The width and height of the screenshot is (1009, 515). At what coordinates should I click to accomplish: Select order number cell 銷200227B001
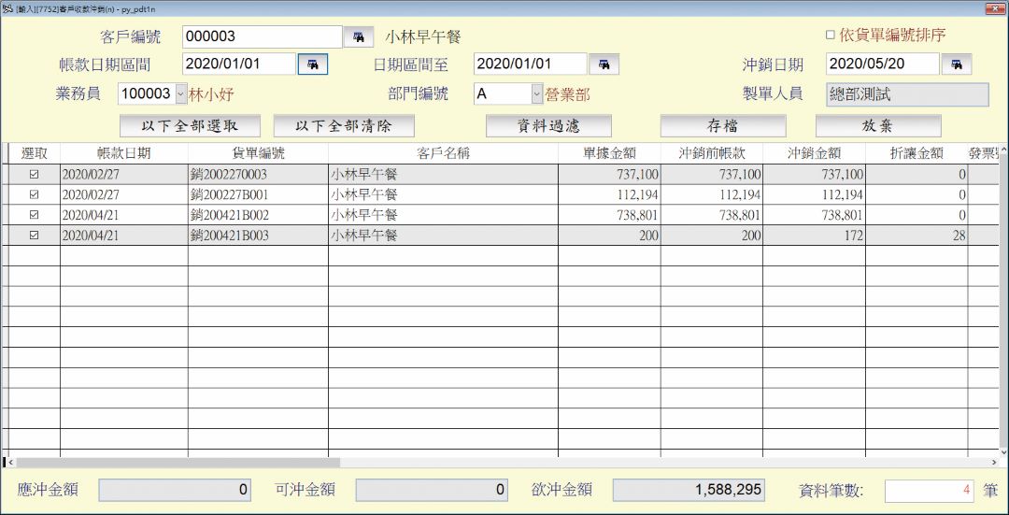click(x=258, y=195)
